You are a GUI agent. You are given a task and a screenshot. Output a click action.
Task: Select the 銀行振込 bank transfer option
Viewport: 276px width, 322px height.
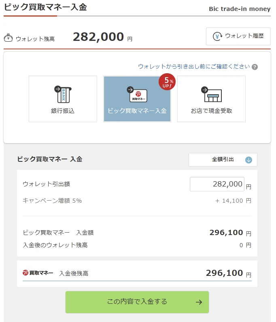pos(63,99)
